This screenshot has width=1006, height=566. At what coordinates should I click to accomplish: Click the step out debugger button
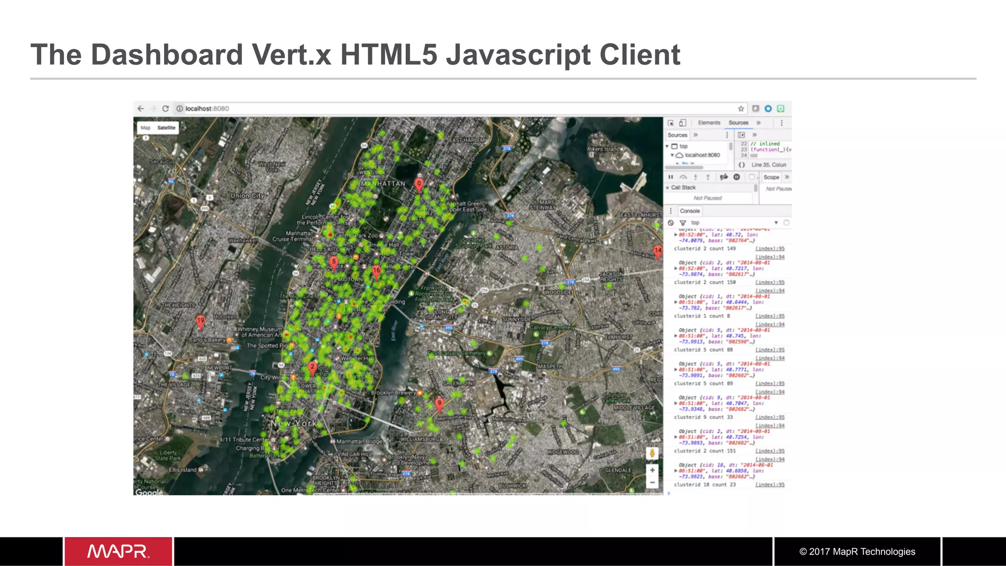[708, 177]
